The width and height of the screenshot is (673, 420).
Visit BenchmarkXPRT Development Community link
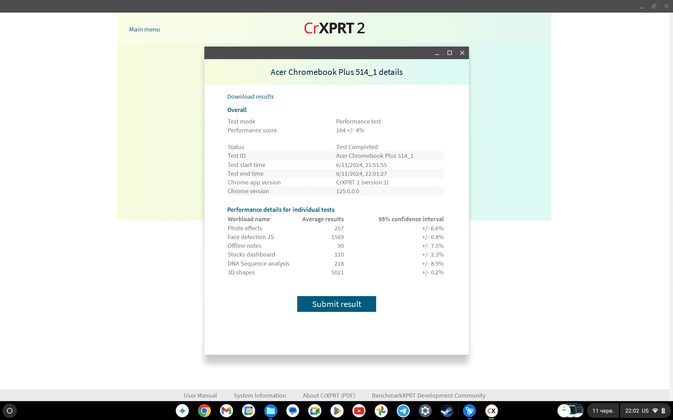pyautogui.click(x=429, y=395)
